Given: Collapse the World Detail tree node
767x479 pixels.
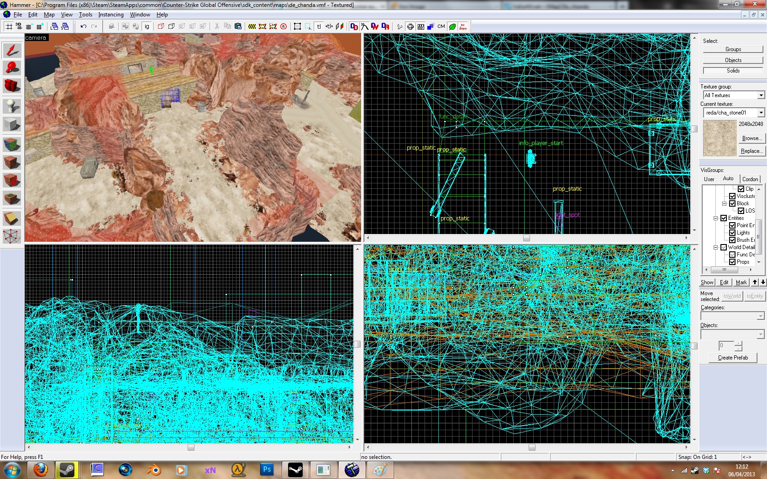Looking at the screenshot, I should pyautogui.click(x=716, y=247).
